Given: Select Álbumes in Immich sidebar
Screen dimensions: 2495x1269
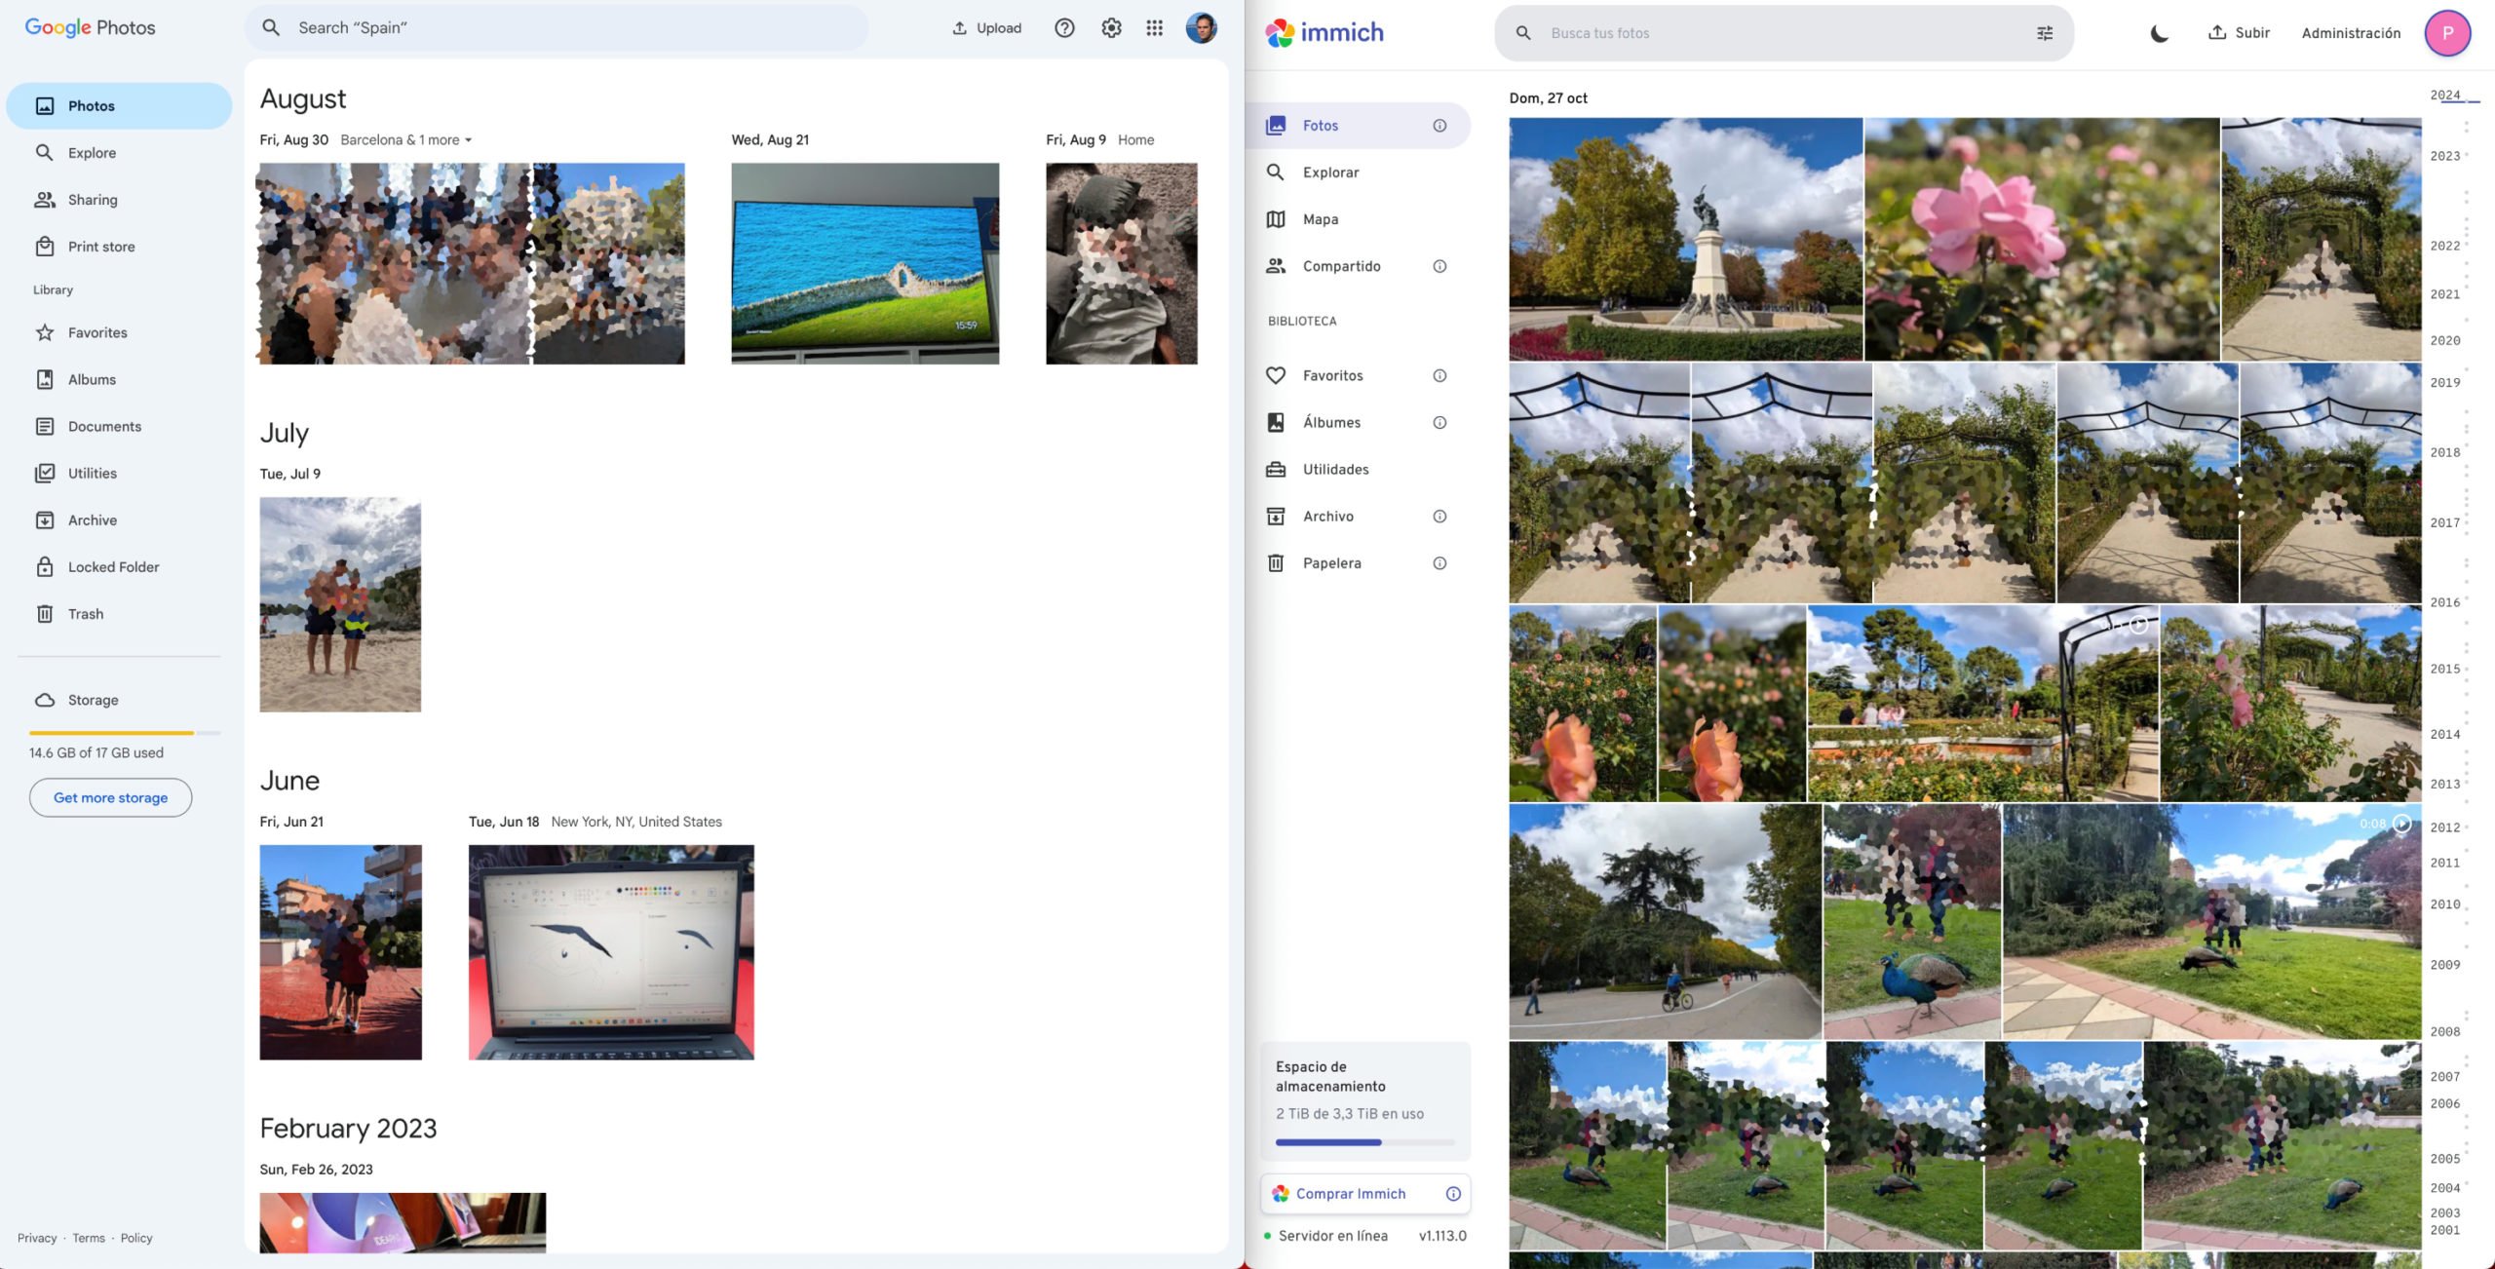Looking at the screenshot, I should pos(1331,422).
